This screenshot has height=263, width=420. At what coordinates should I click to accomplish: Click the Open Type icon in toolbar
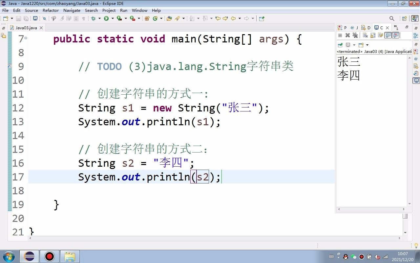click(x=169, y=18)
